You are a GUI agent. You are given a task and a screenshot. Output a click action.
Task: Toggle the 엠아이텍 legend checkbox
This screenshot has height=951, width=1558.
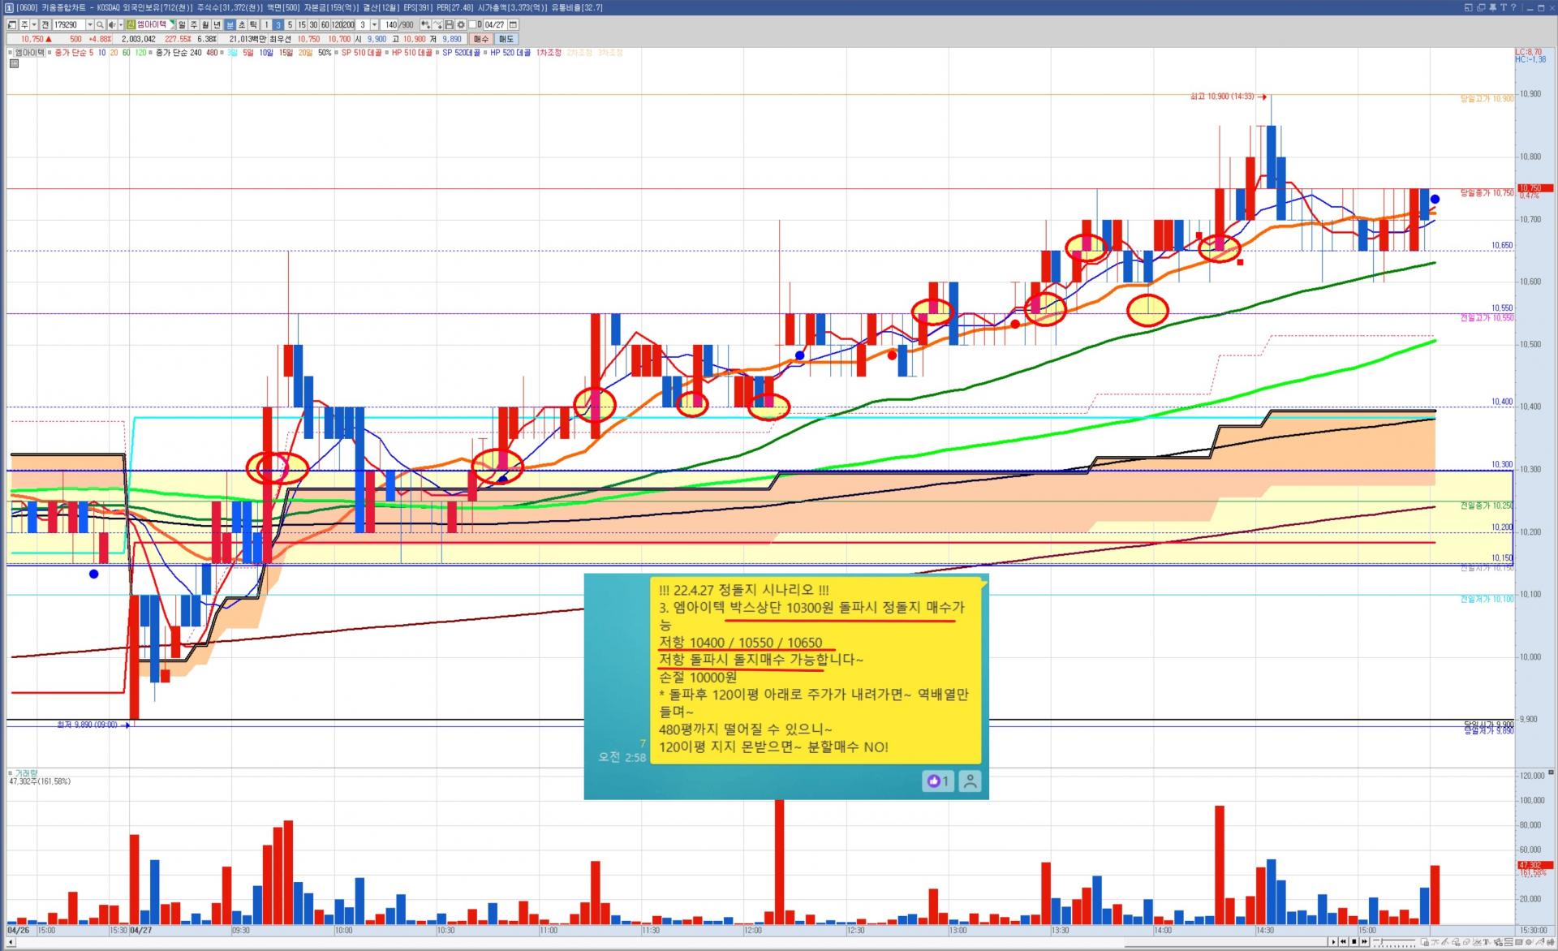coord(11,53)
